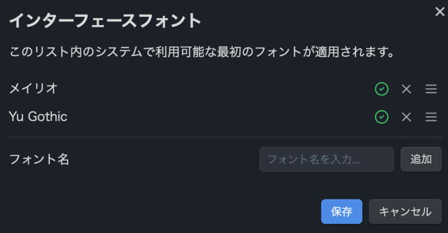The width and height of the screenshot is (448, 233).
Task: Remove メイリオ from the font list
Action: (x=407, y=89)
